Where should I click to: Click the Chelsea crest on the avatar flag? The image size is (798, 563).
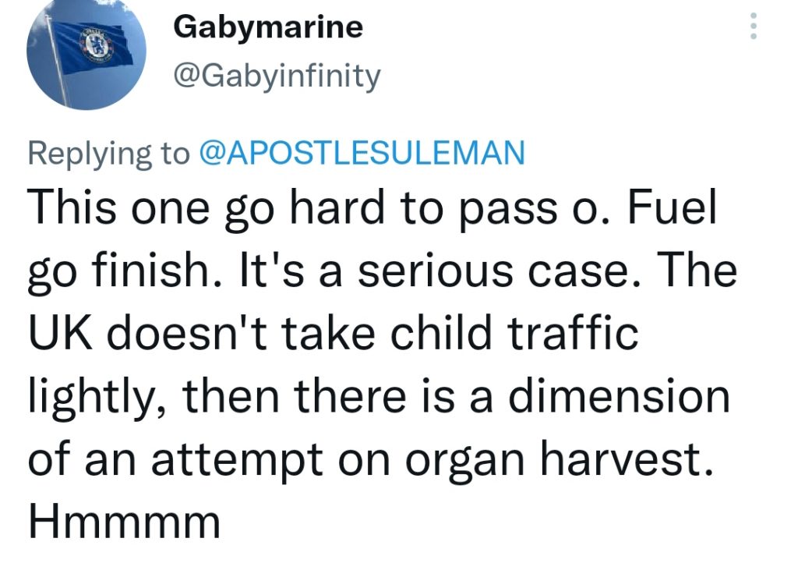(96, 47)
